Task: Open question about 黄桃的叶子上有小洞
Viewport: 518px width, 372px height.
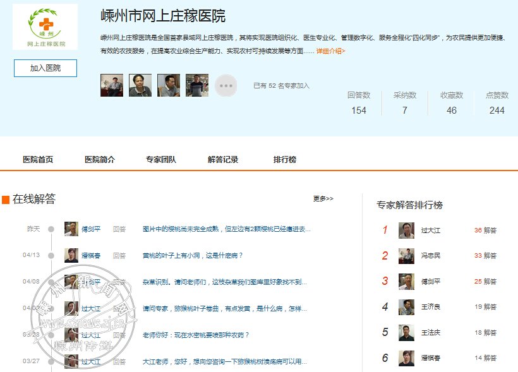Action: [x=193, y=256]
